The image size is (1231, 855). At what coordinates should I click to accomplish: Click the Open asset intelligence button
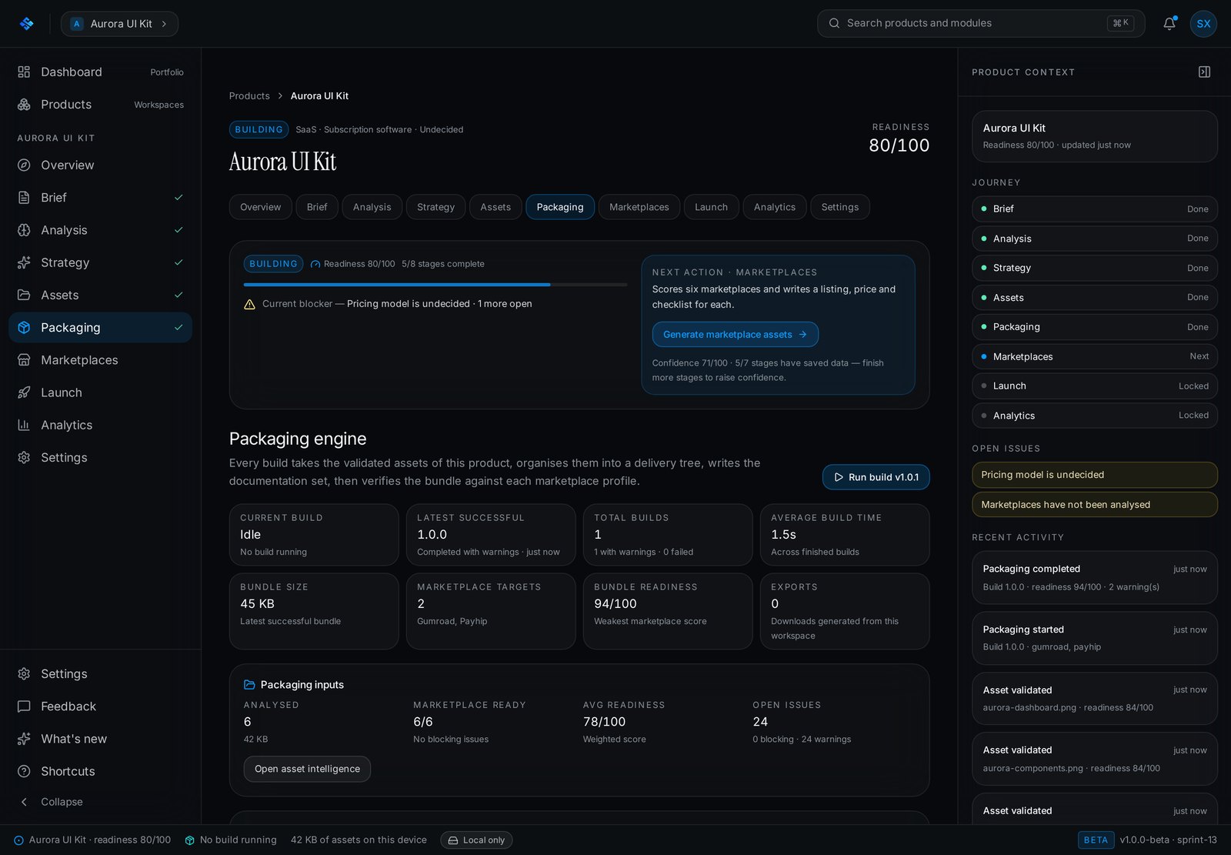coord(307,769)
